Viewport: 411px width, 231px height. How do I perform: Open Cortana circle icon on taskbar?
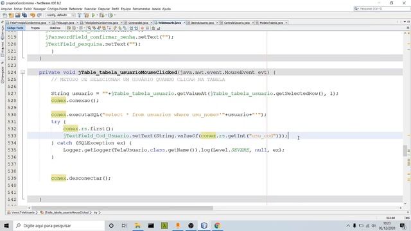111,225
